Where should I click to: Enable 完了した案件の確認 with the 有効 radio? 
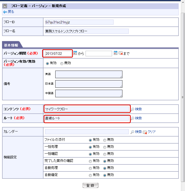coord(90,161)
